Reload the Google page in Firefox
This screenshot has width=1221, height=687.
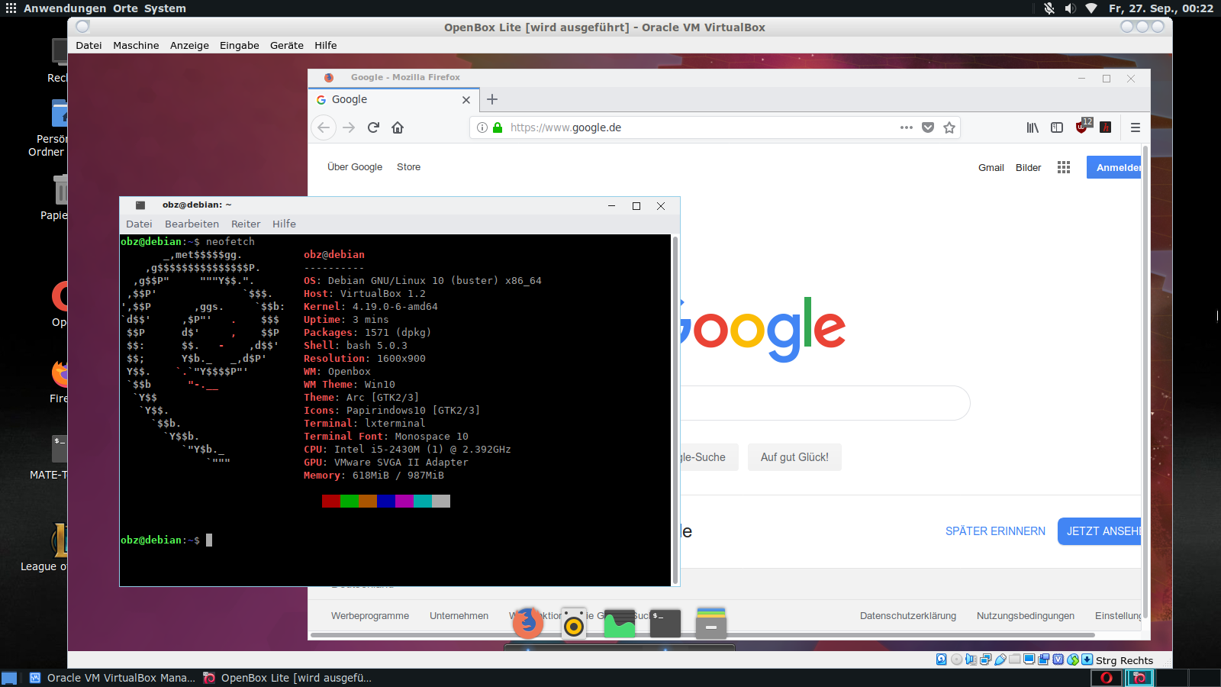click(x=373, y=127)
